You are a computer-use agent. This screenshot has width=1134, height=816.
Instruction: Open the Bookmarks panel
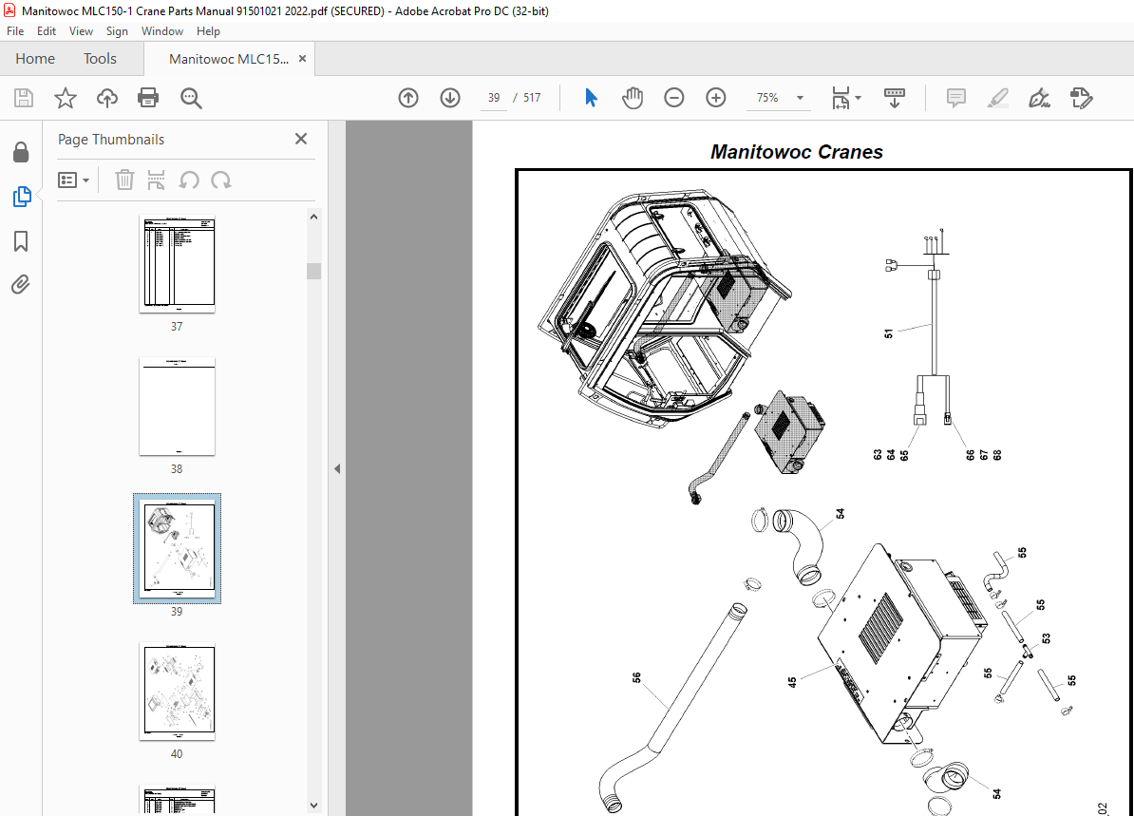click(21, 241)
